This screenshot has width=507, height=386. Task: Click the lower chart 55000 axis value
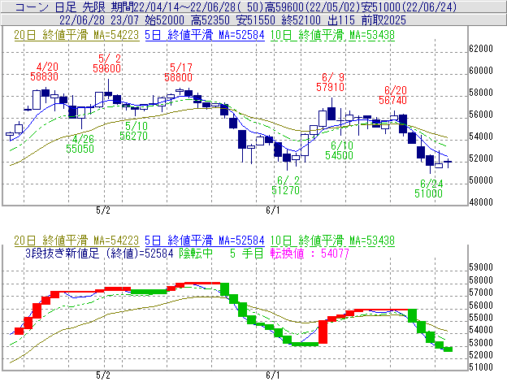(x=481, y=318)
